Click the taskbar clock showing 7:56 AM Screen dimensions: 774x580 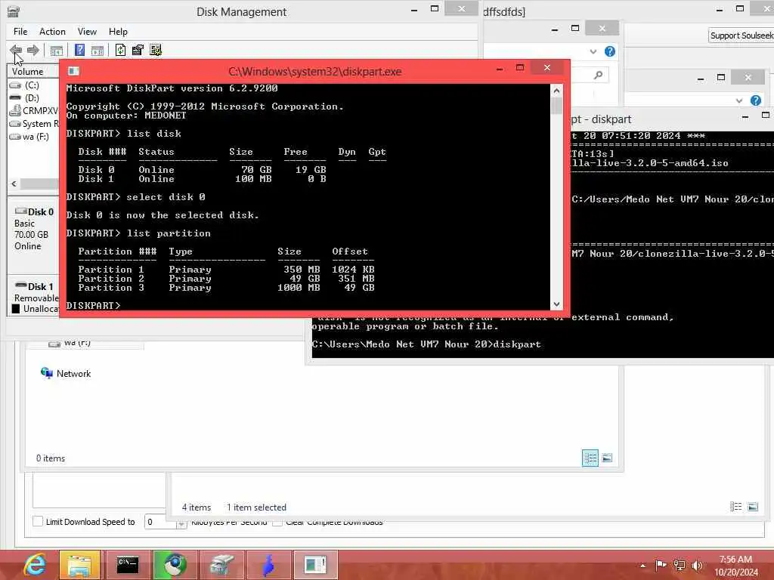click(x=735, y=565)
